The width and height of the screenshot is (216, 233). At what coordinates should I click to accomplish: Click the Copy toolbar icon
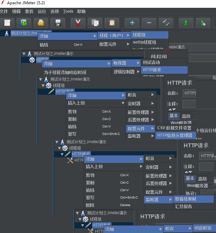tap(95, 23)
